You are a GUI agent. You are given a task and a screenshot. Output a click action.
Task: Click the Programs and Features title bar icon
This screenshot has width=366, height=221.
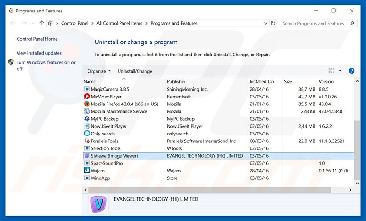[11, 11]
